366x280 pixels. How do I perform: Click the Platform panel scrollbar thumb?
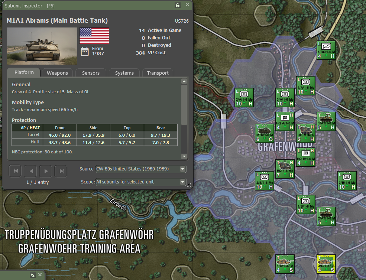coord(184,105)
